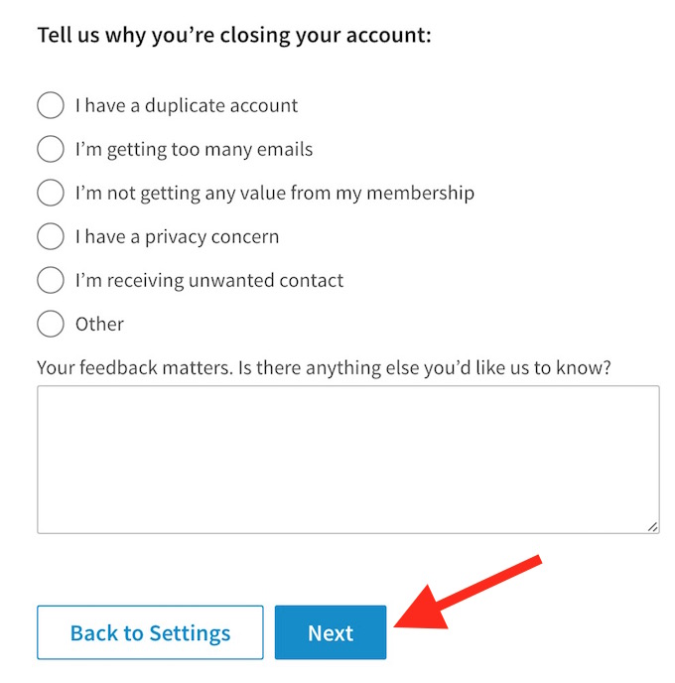The image size is (675, 683).
Task: Click the 'Other' option label text
Action: pyautogui.click(x=99, y=324)
